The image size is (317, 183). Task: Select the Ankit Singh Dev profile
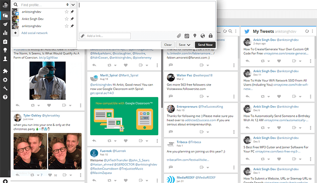[x=44, y=19]
